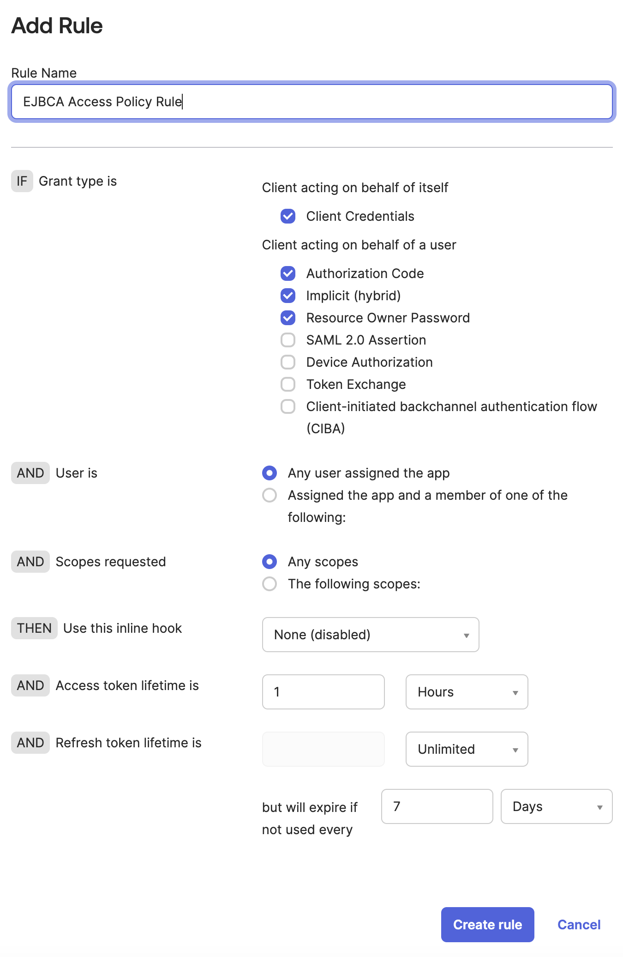Uncheck Resource Owner Password option
The height and width of the screenshot is (957, 623).
click(288, 318)
